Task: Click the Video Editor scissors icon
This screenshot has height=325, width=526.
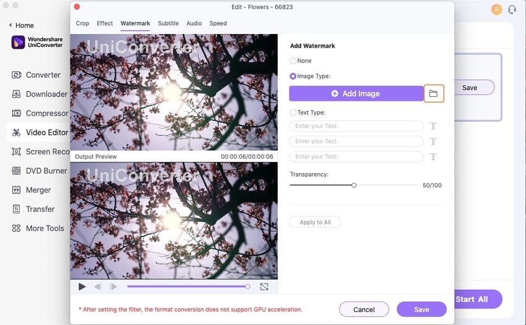Action: (16, 132)
